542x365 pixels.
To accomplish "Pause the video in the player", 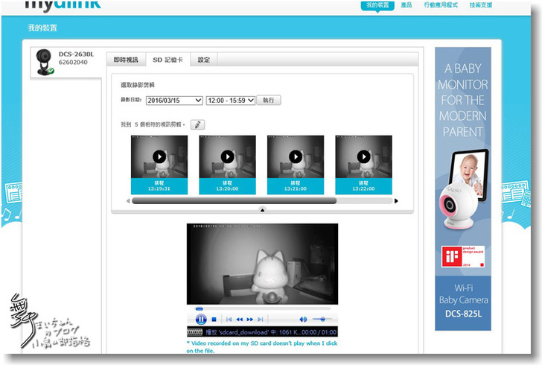I will click(201, 320).
